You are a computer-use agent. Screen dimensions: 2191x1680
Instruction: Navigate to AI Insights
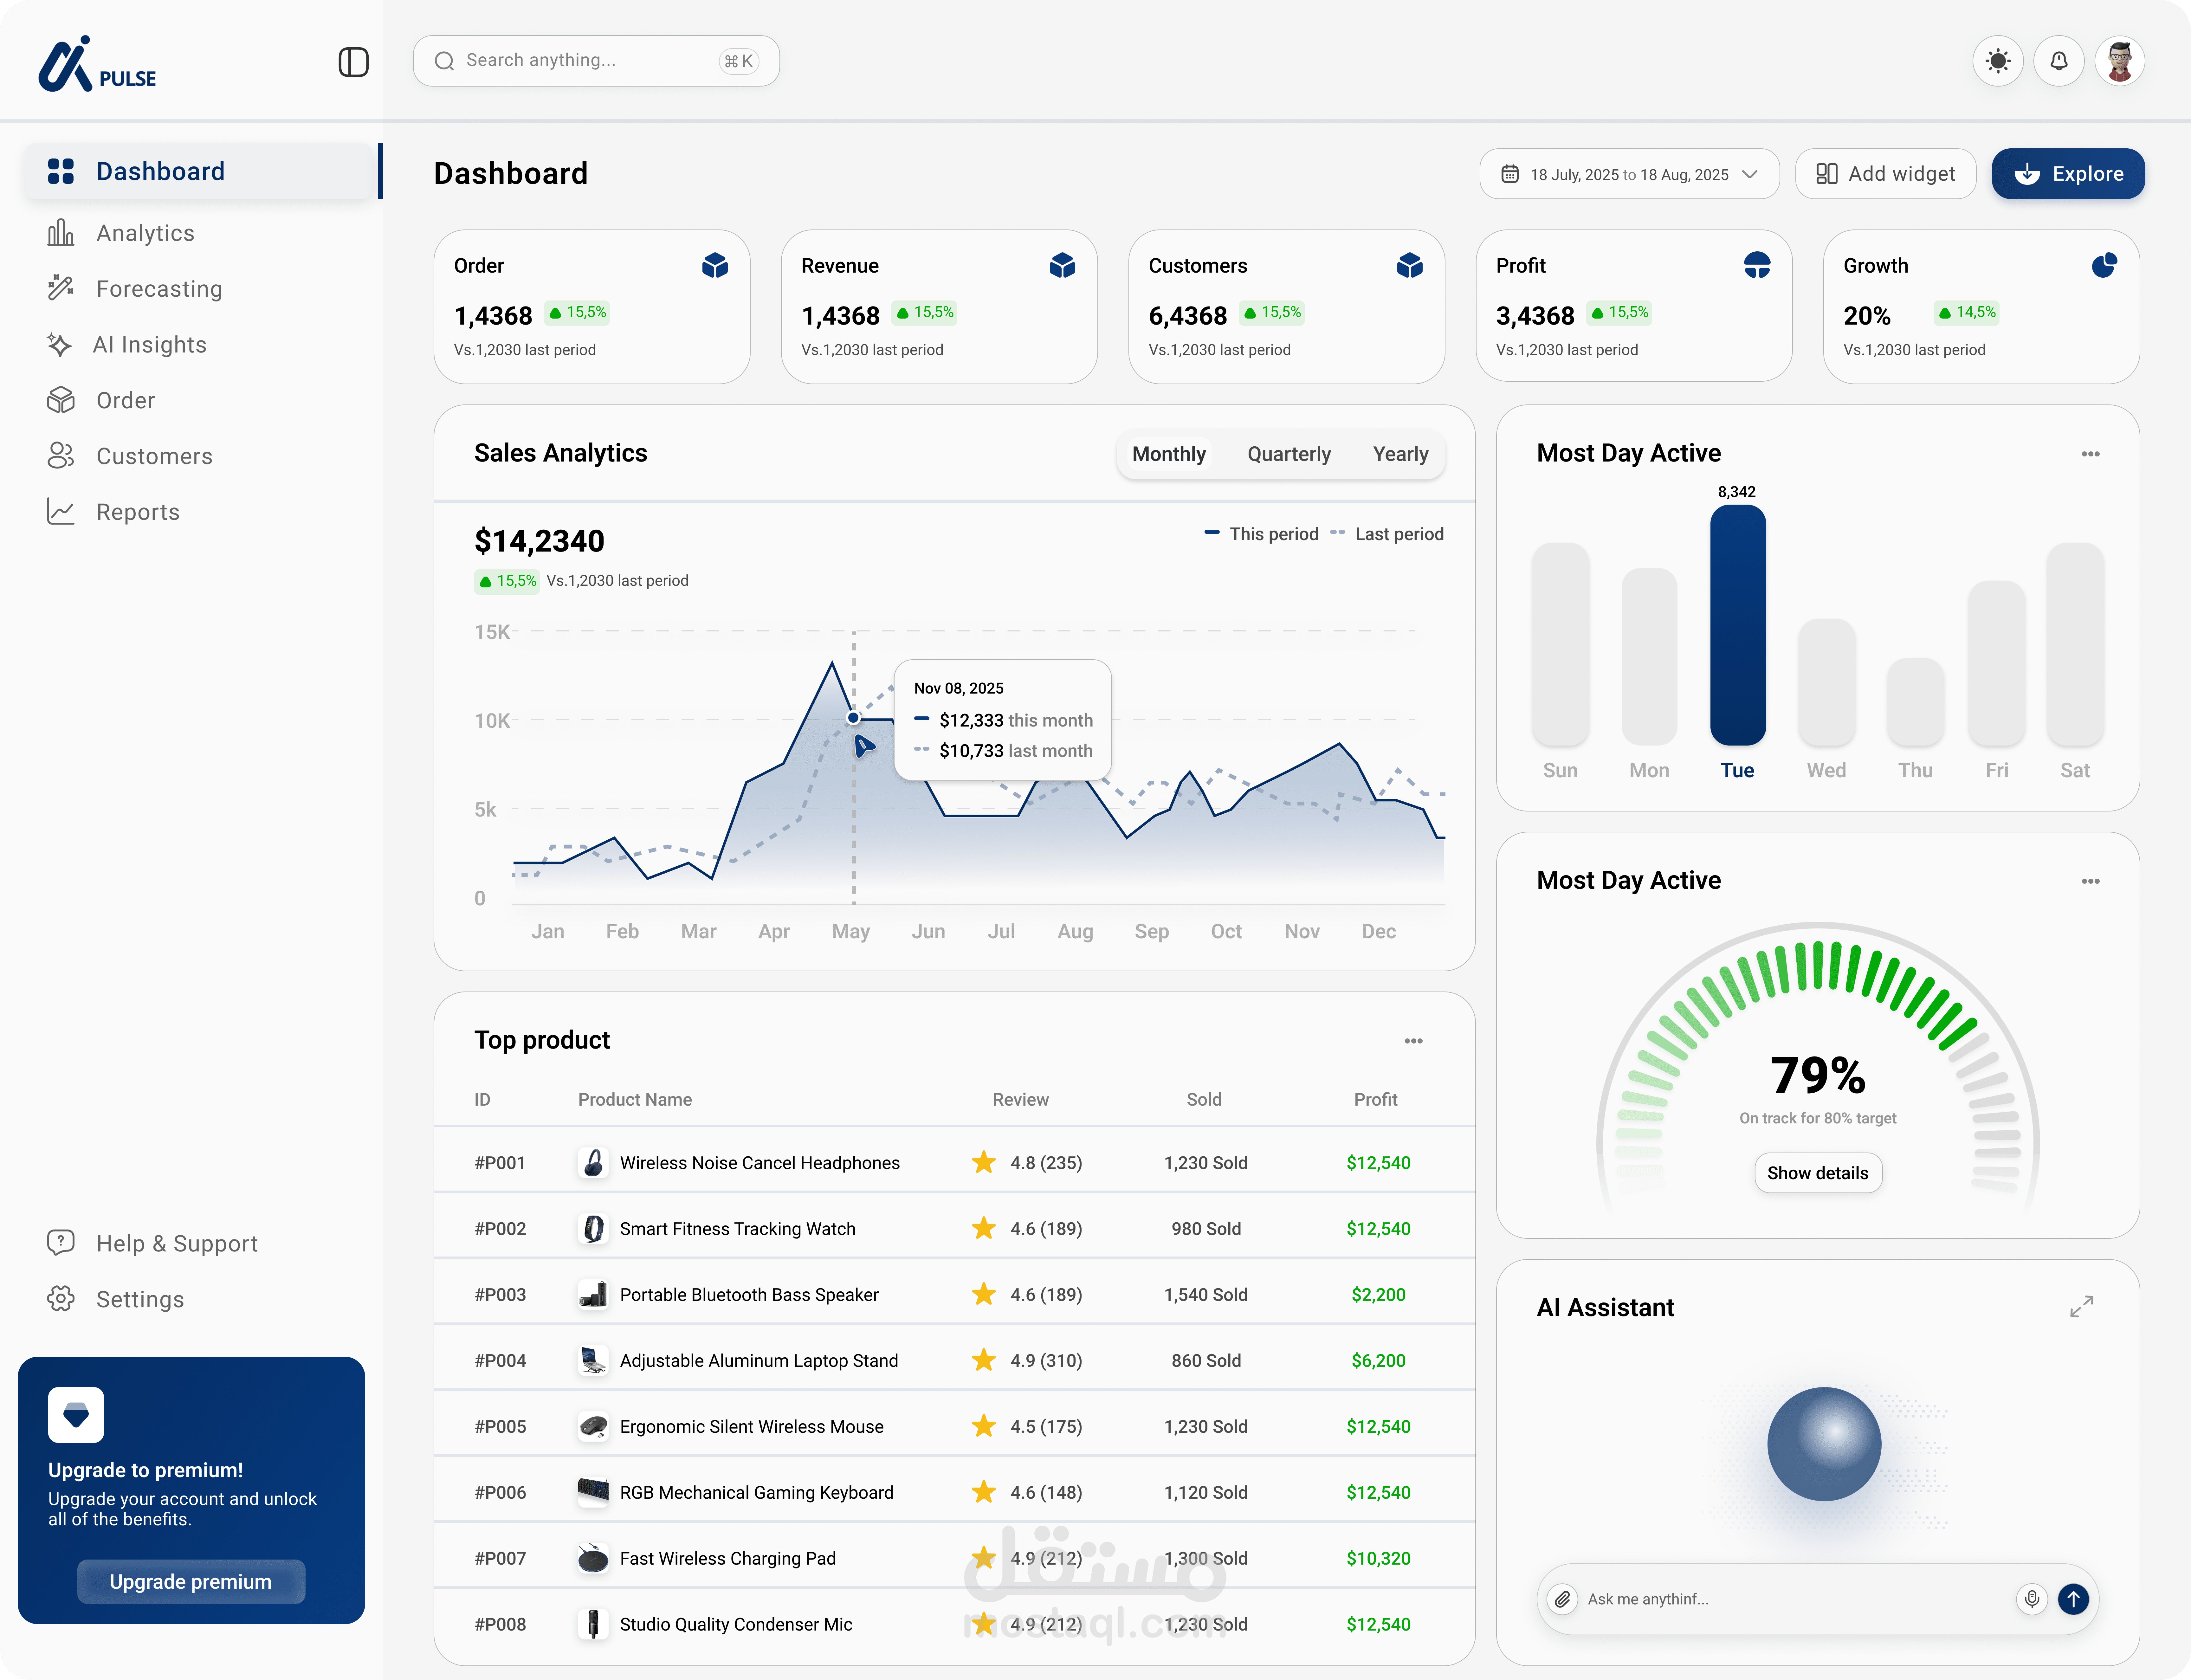point(127,345)
